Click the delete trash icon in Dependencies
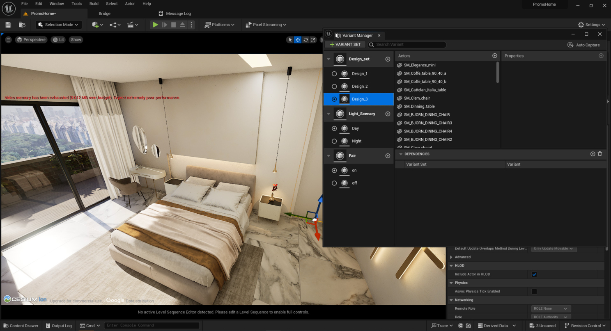This screenshot has height=331, width=611. pos(600,154)
